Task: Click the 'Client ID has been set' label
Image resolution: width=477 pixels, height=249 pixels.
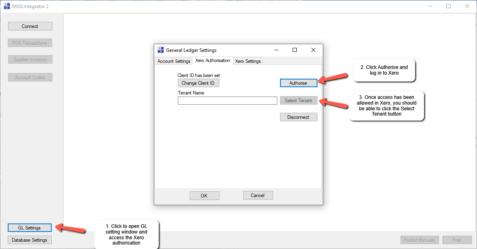Action: tap(199, 75)
